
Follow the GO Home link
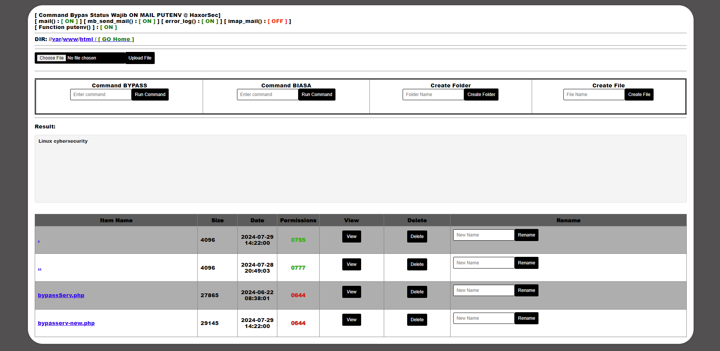tap(116, 39)
